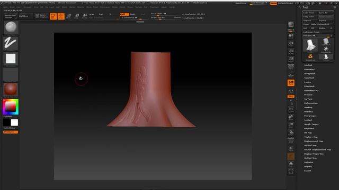This screenshot has height=190, width=339.
Task: Click the Xpose icon on right shelf
Action: pyautogui.click(x=291, y=172)
